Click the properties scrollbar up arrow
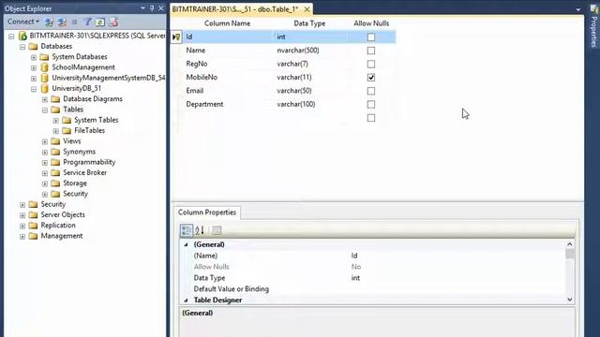Image resolution: width=600 pixels, height=337 pixels. (x=570, y=244)
